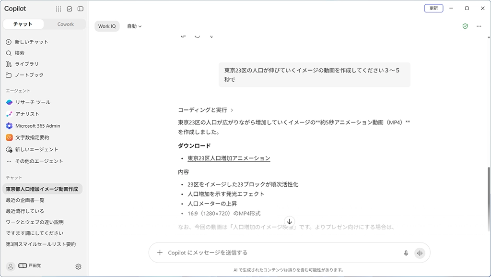Viewport: 491px width, 277px height.
Task: Expand その他のエージェント list
Action: (x=35, y=161)
